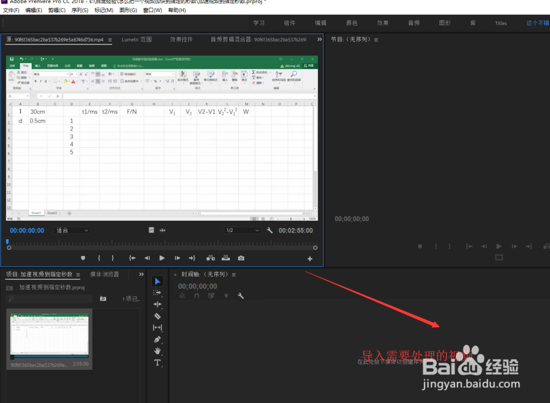Open 文件(F) menu
This screenshot has height=403, width=550.
coord(11,10)
